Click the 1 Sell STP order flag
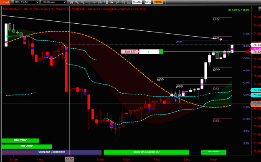 tap(130, 52)
